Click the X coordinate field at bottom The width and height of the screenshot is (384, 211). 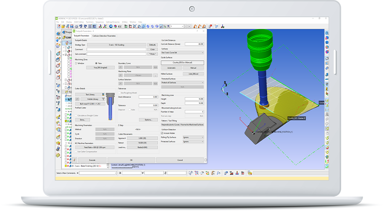coord(131,173)
